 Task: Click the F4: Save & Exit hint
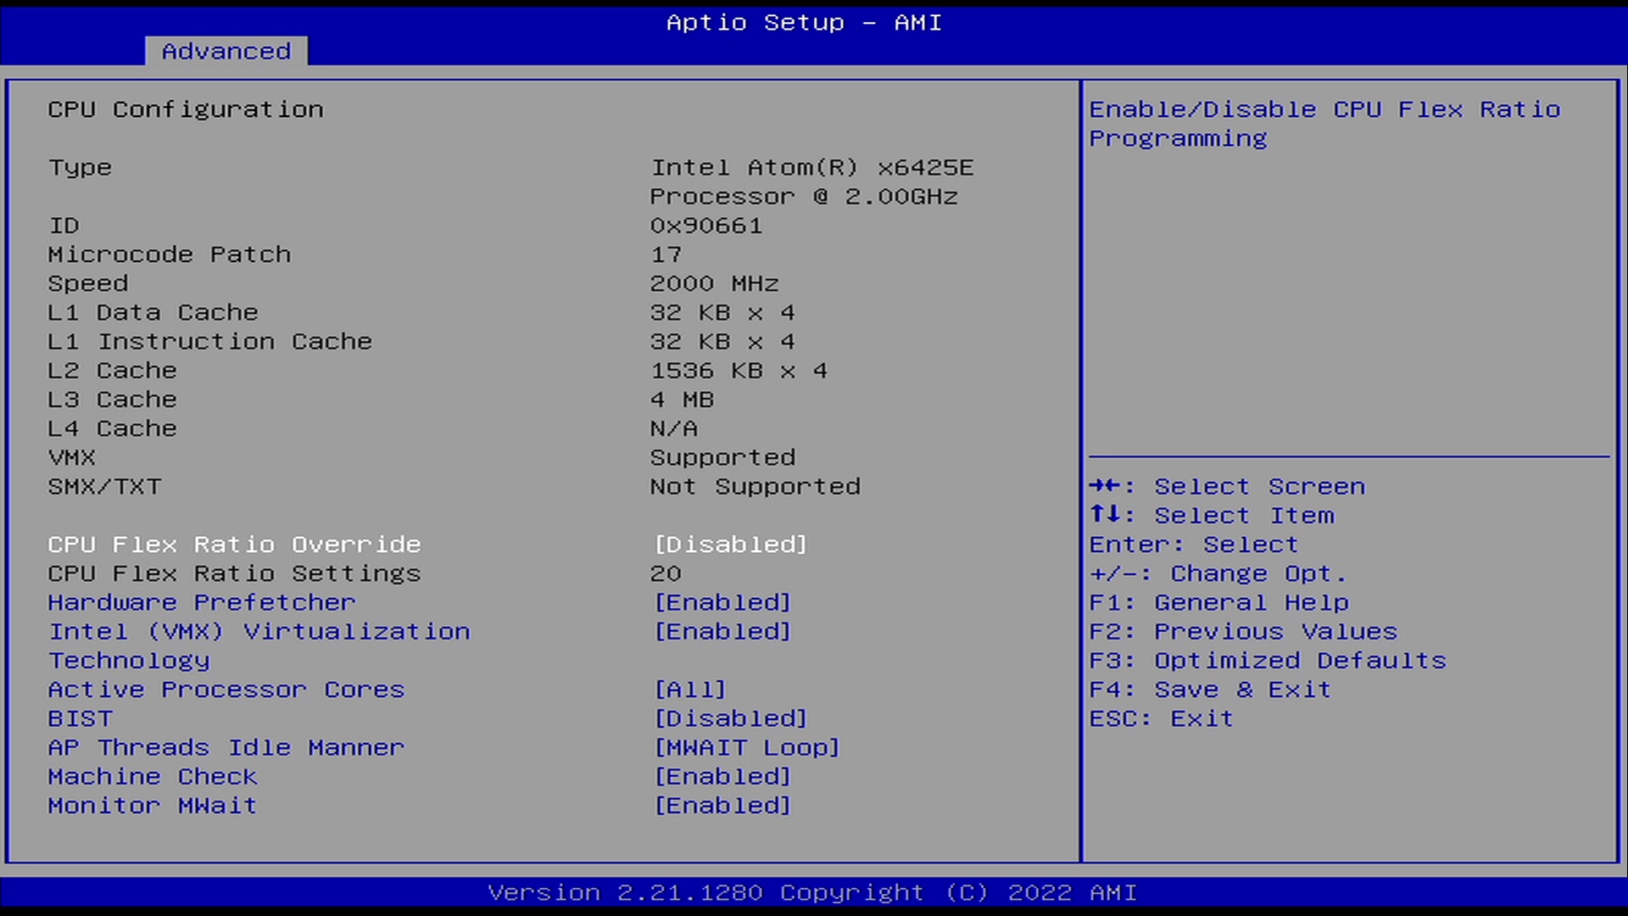[1211, 690]
